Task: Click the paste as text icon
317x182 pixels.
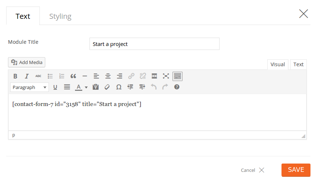Action: coord(96,87)
